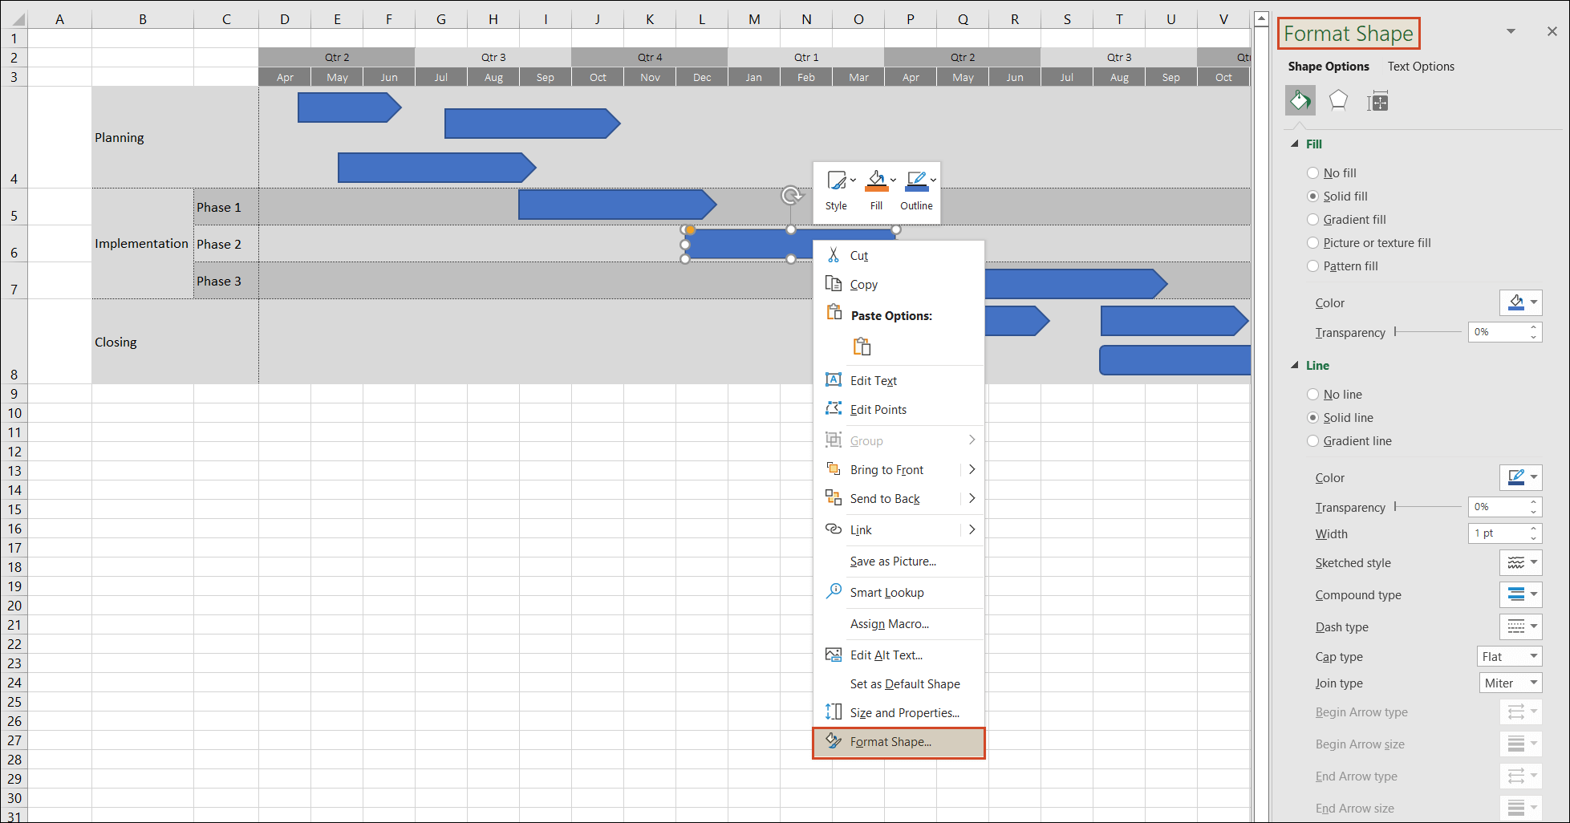Click Format Shape in the context menu
The width and height of the screenshot is (1570, 823).
click(x=890, y=742)
